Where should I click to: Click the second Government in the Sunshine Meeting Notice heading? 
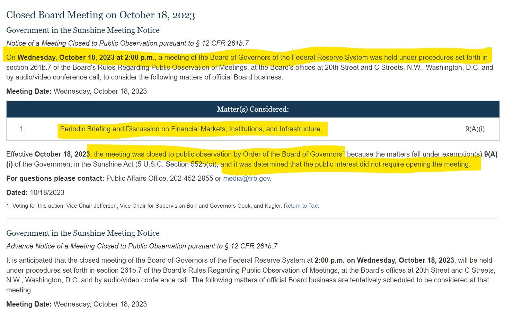pyautogui.click(x=83, y=233)
